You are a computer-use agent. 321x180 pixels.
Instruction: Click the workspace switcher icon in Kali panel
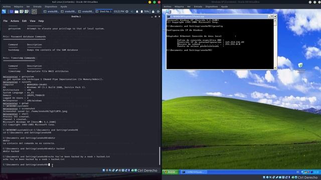(x=12, y=11)
